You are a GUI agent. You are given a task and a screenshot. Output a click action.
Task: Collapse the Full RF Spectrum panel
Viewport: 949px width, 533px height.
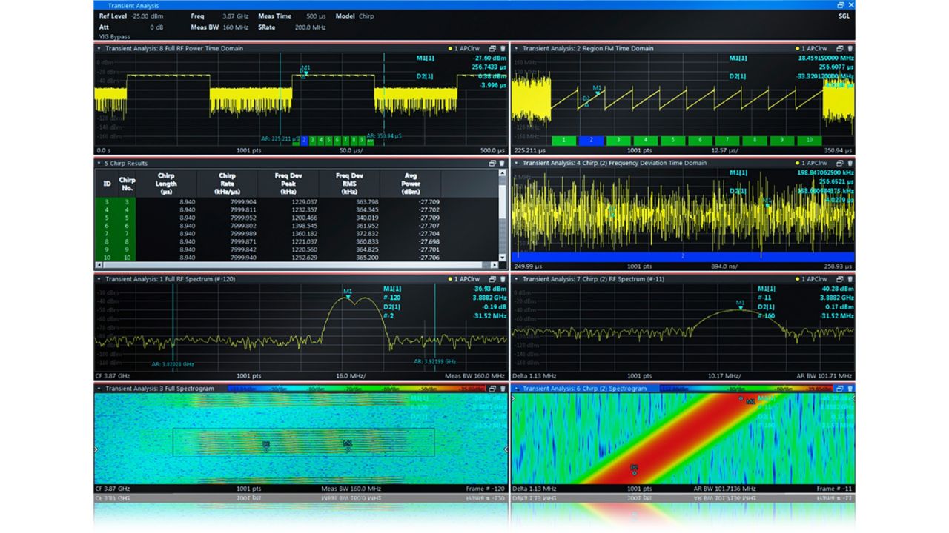99,279
